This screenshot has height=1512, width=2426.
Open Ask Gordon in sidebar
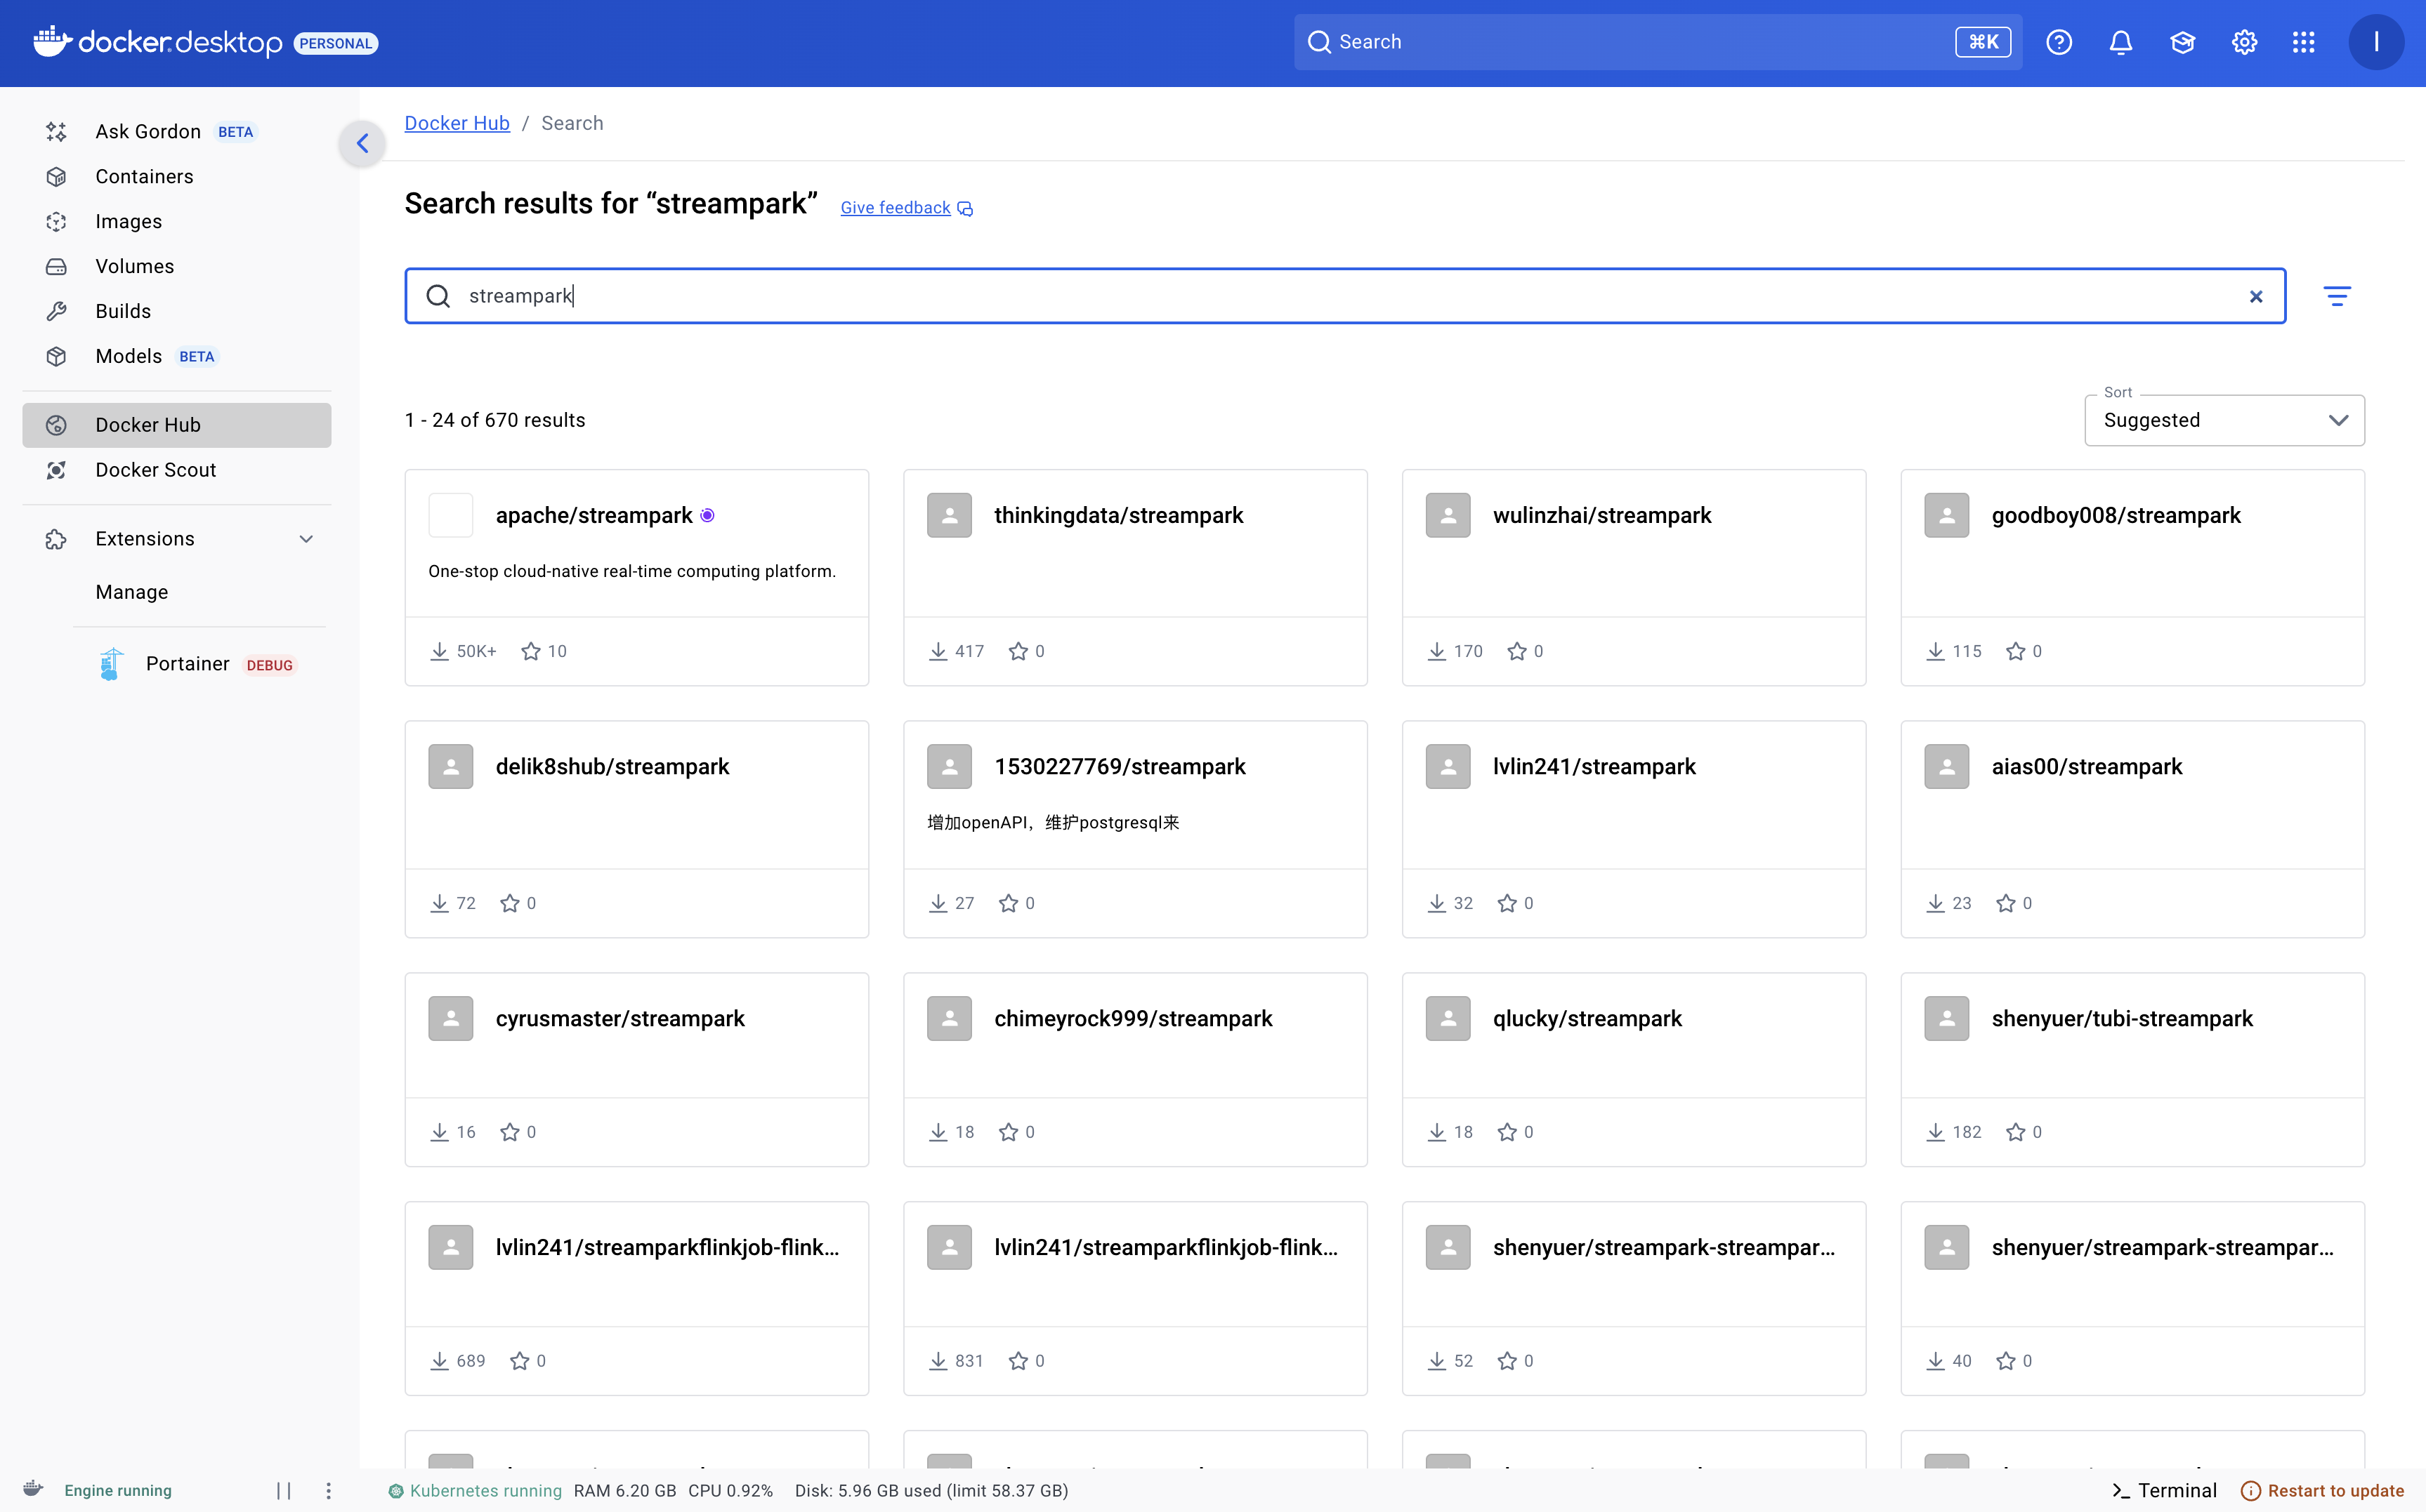click(177, 131)
